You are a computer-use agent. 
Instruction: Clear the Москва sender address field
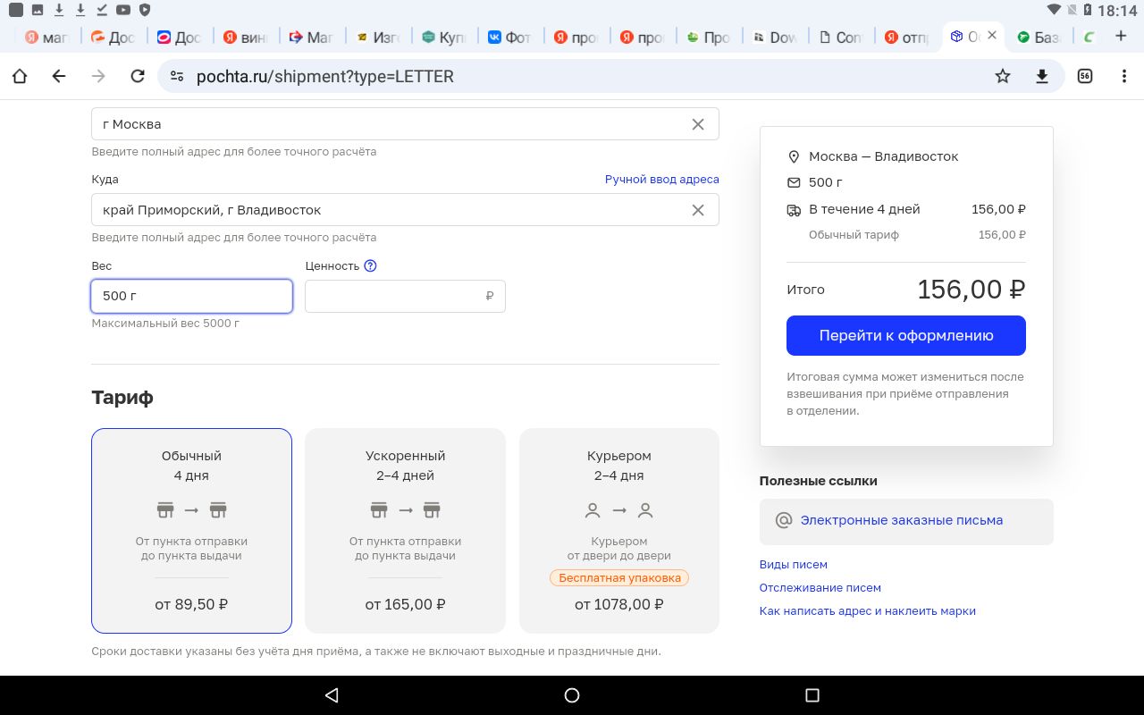click(x=698, y=124)
